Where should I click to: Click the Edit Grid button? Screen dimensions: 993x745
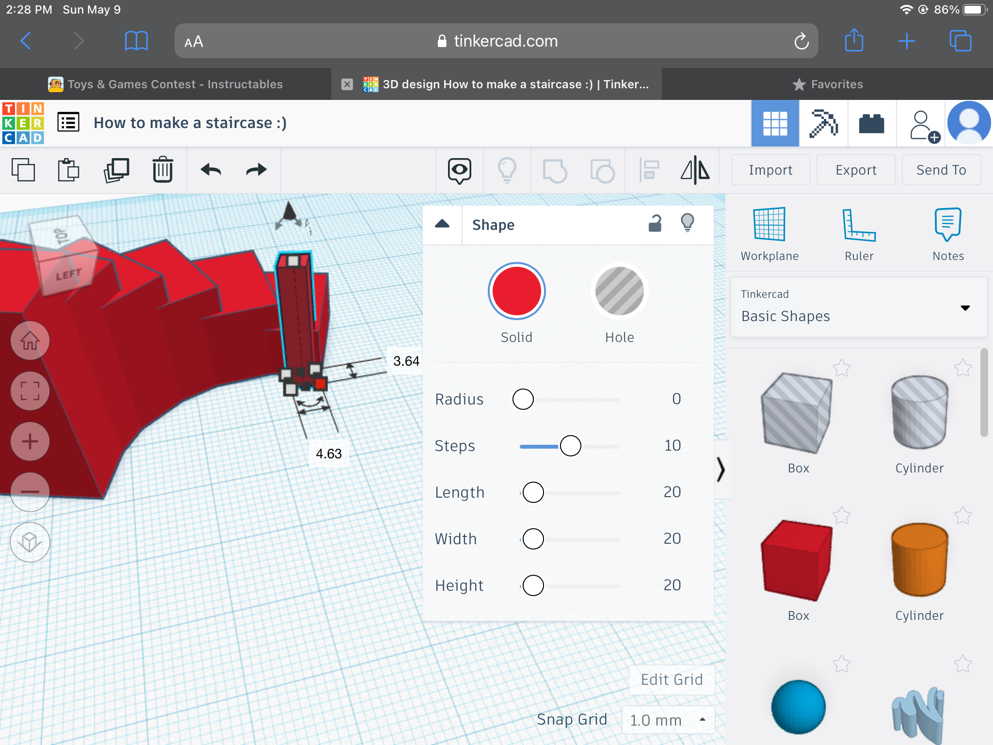(672, 680)
